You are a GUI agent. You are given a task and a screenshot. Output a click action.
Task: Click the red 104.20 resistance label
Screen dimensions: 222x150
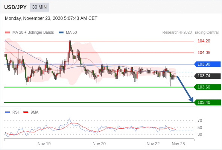point(204,41)
